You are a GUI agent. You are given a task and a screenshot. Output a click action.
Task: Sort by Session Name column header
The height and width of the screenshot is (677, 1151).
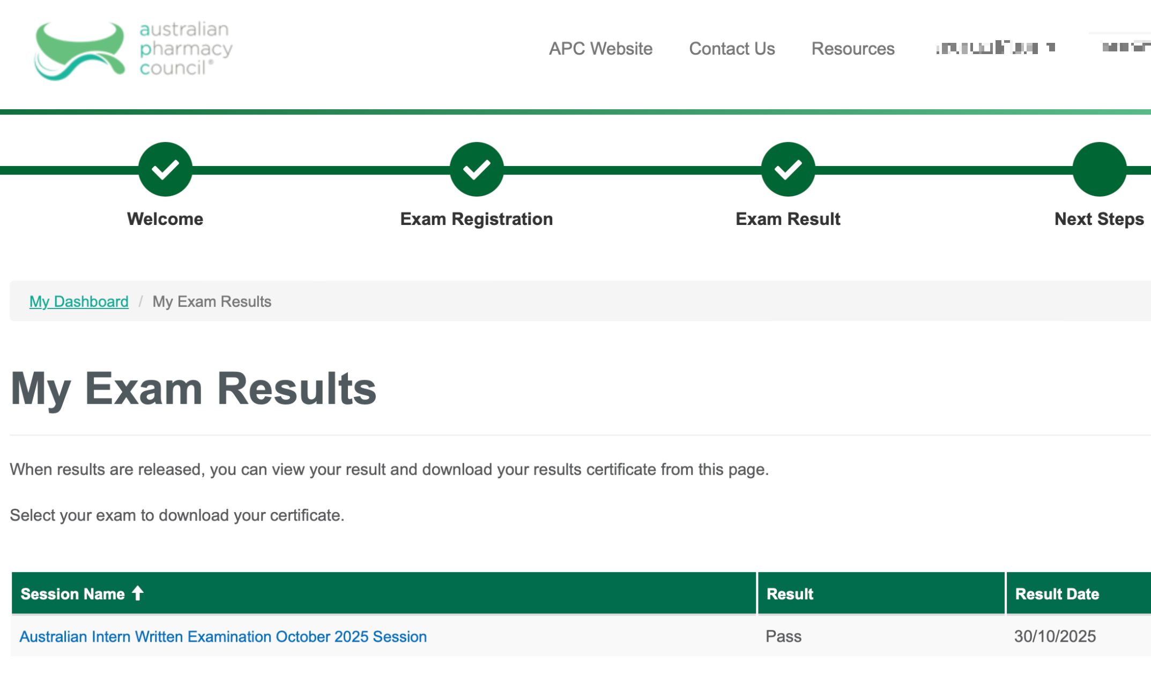[72, 594]
